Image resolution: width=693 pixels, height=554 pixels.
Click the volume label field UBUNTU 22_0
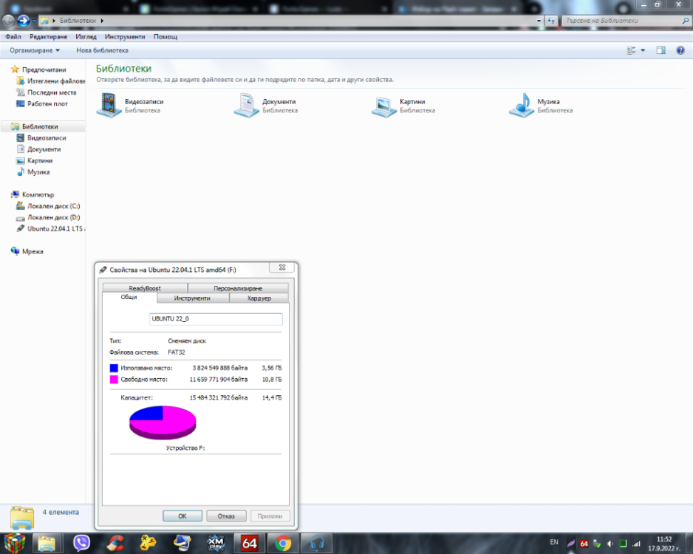pos(216,319)
